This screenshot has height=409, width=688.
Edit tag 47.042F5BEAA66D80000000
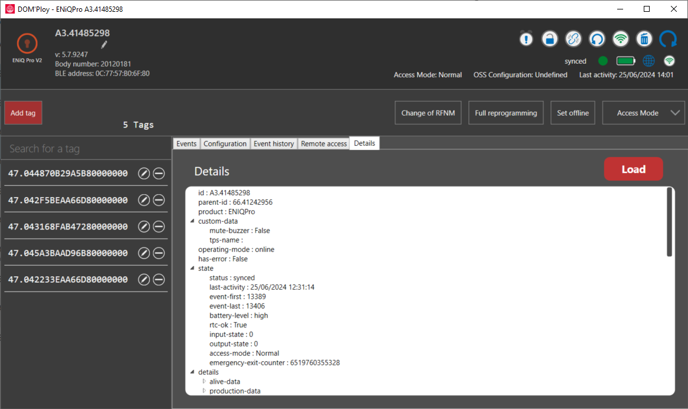pos(144,200)
